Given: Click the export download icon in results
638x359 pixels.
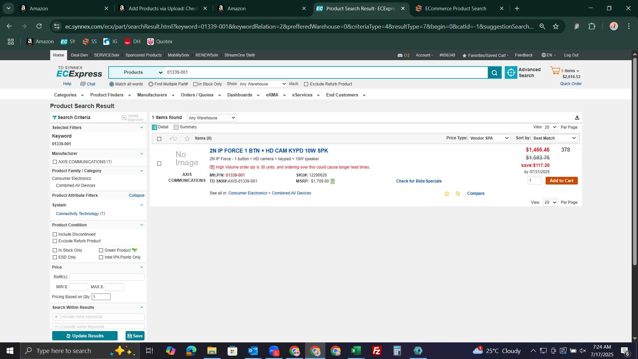Looking at the screenshot, I should [x=577, y=118].
